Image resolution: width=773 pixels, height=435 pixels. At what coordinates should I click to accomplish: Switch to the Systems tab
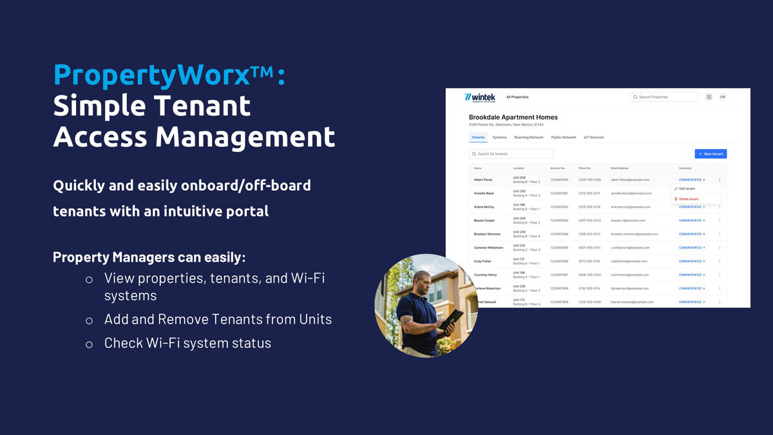click(x=499, y=137)
